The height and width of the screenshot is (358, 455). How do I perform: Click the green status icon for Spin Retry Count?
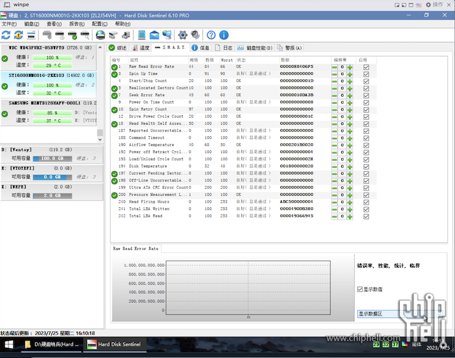114,110
